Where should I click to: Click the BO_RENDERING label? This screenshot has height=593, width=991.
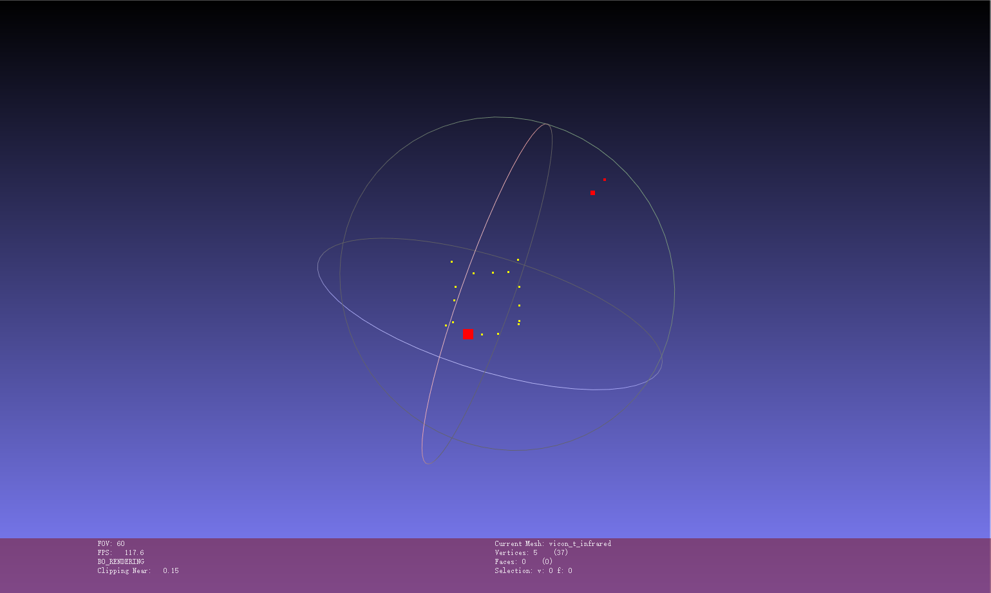click(120, 562)
